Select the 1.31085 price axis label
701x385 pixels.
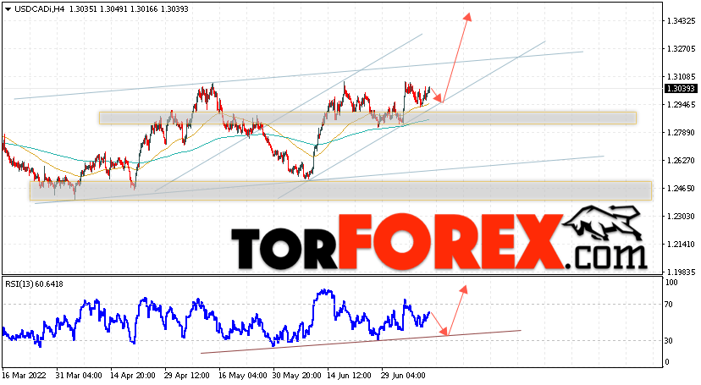pyautogui.click(x=681, y=77)
